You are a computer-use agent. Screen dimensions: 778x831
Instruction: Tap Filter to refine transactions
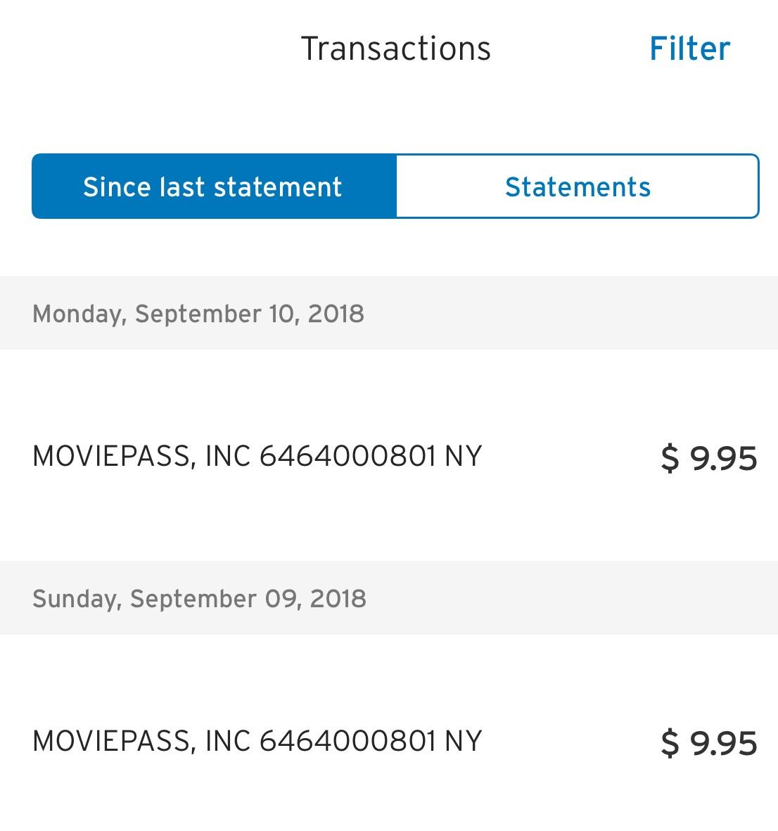pos(689,48)
